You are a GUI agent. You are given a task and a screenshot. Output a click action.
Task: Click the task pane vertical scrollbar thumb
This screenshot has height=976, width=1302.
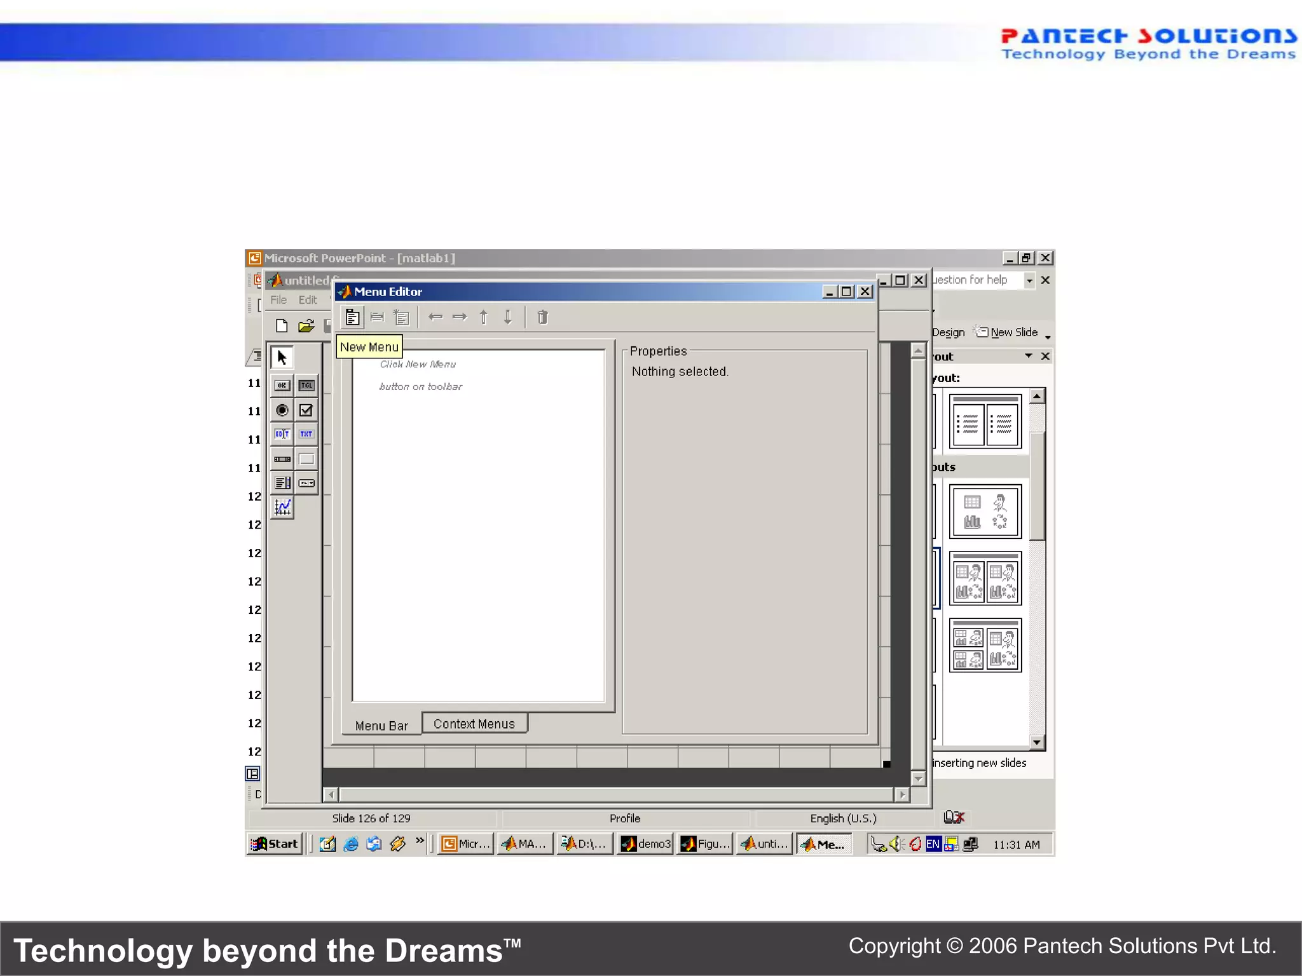tap(1037, 486)
